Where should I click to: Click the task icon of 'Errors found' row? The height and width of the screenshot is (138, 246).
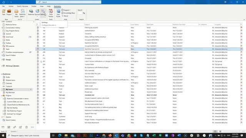tap(38, 77)
